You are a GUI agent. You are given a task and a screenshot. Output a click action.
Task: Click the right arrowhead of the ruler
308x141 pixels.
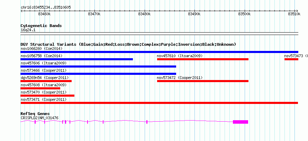click(x=297, y=11)
